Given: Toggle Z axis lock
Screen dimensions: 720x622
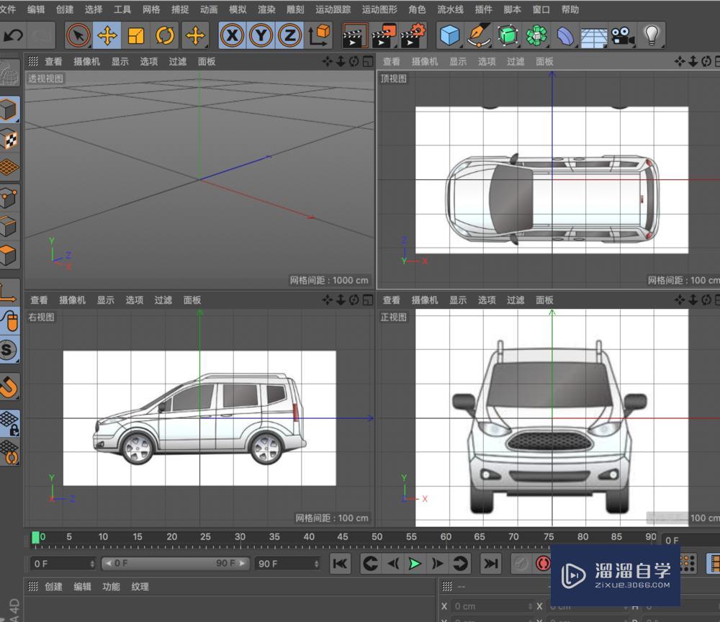Looking at the screenshot, I should click(x=290, y=35).
